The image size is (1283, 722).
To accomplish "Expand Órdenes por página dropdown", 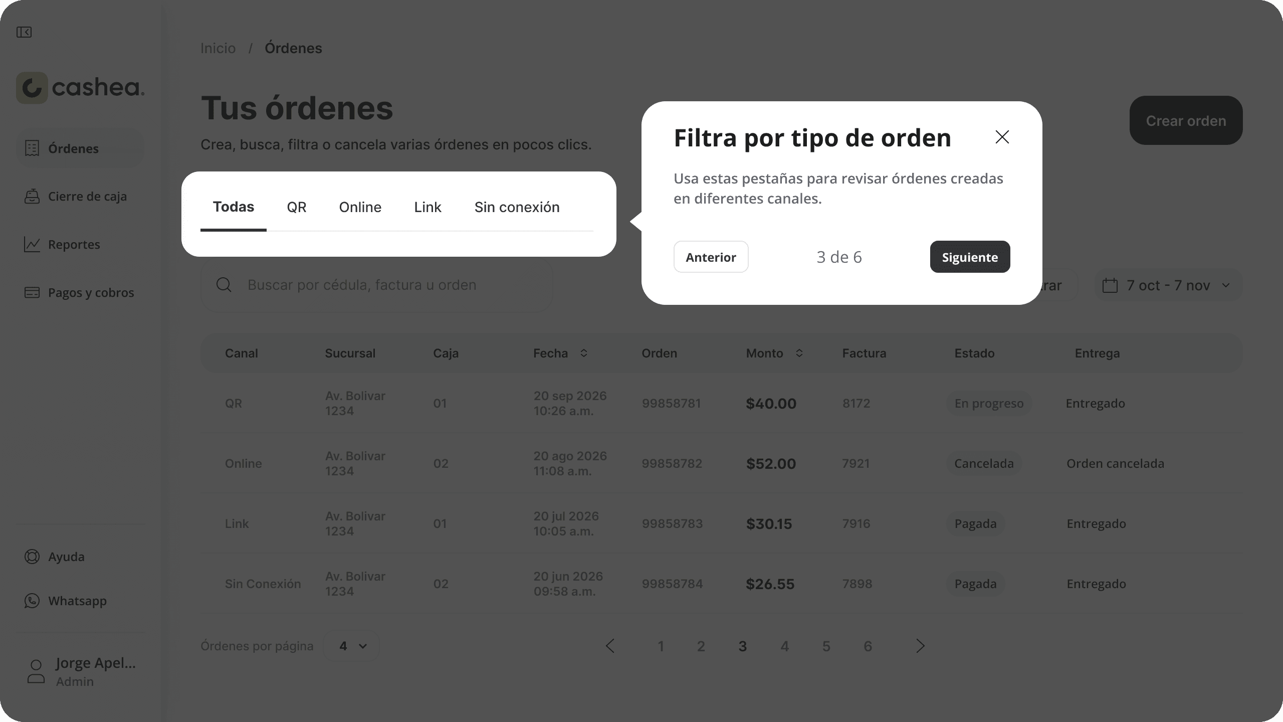I will pyautogui.click(x=352, y=646).
